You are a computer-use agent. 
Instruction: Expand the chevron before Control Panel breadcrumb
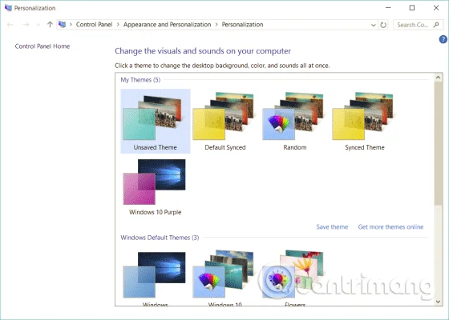[x=71, y=25]
